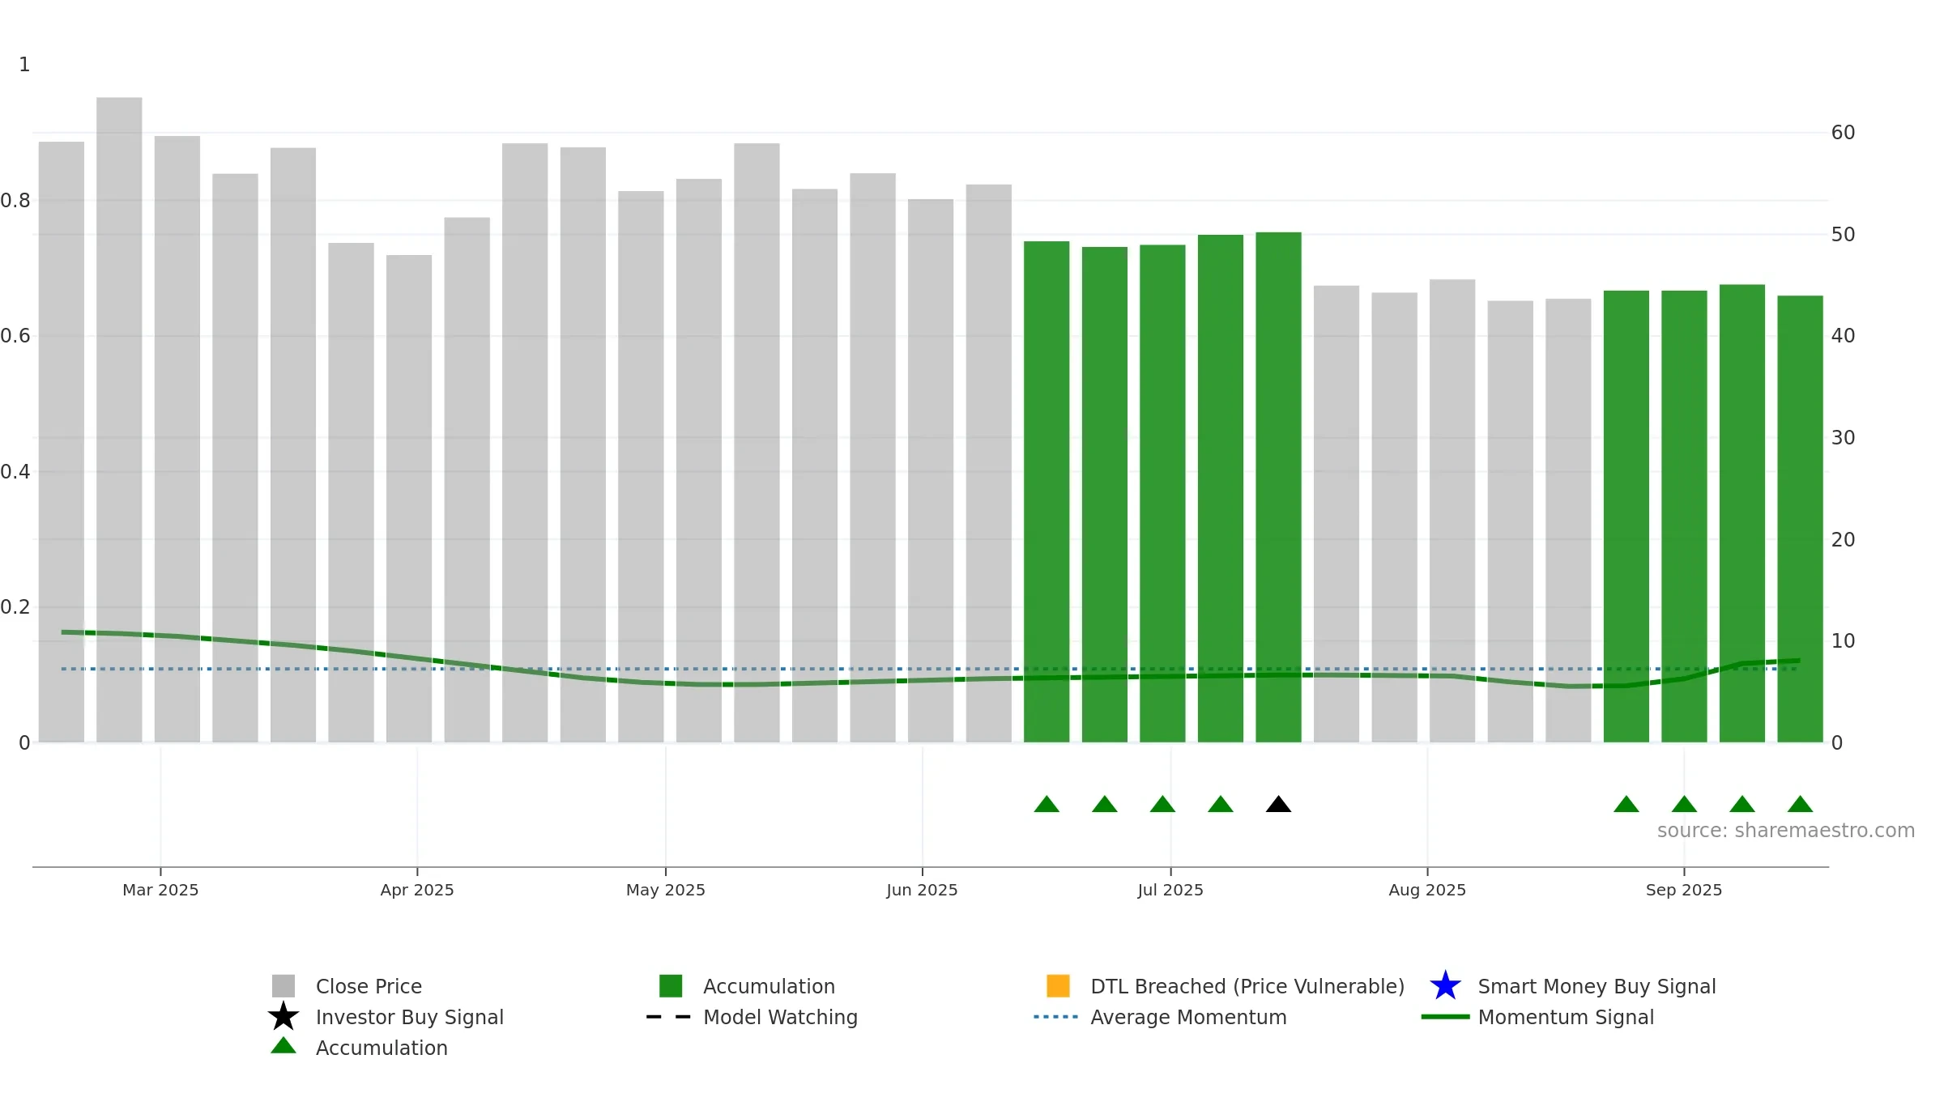Toggle the Momentum Signal legend entry

1538,1017
